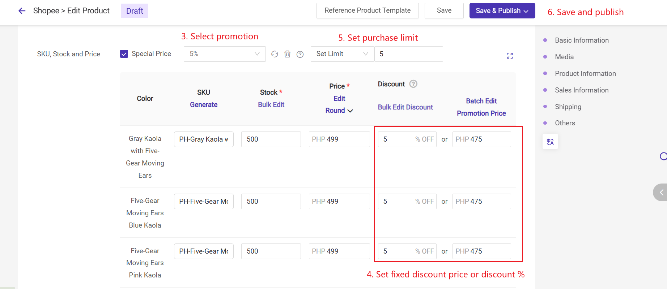Click Batch Edit Promotion Price link

tap(481, 107)
